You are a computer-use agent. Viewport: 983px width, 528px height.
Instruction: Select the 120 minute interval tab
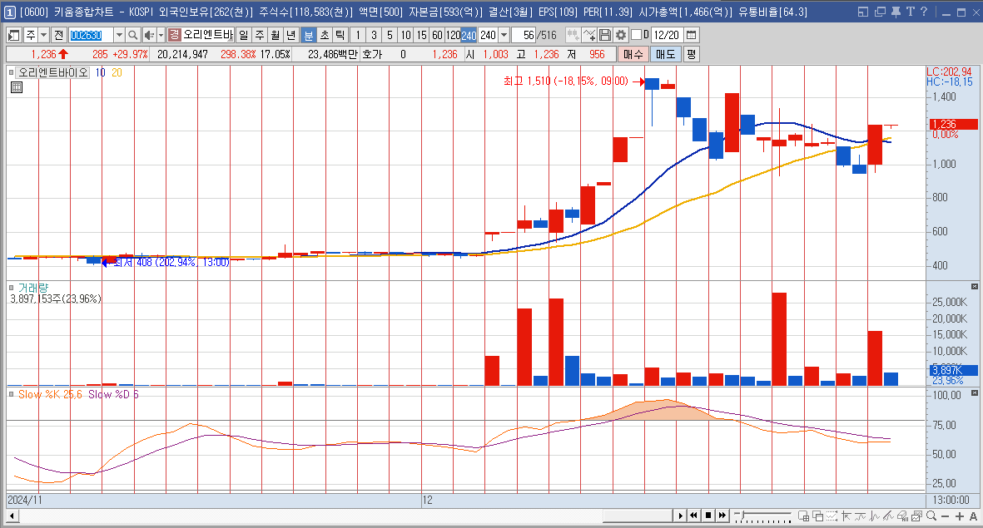click(453, 35)
